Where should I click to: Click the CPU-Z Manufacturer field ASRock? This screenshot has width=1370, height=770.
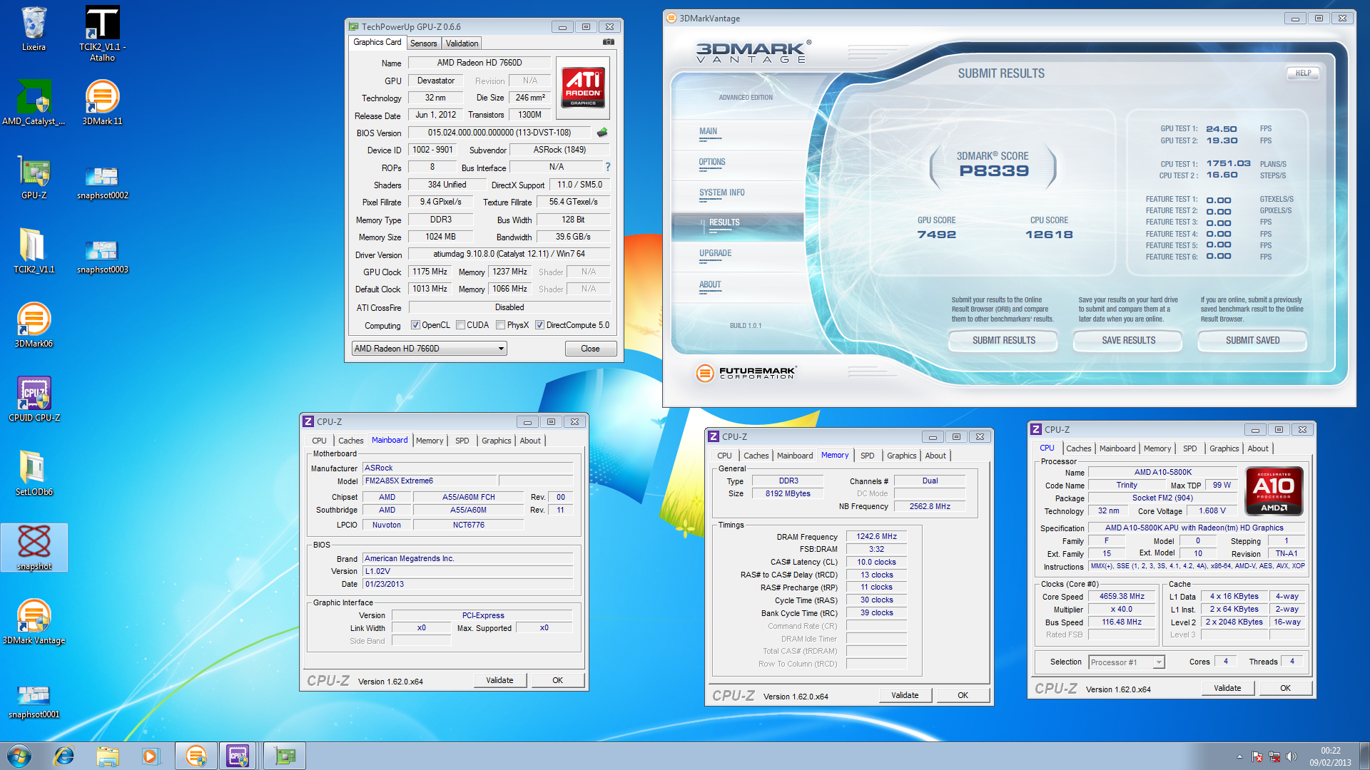coord(467,468)
